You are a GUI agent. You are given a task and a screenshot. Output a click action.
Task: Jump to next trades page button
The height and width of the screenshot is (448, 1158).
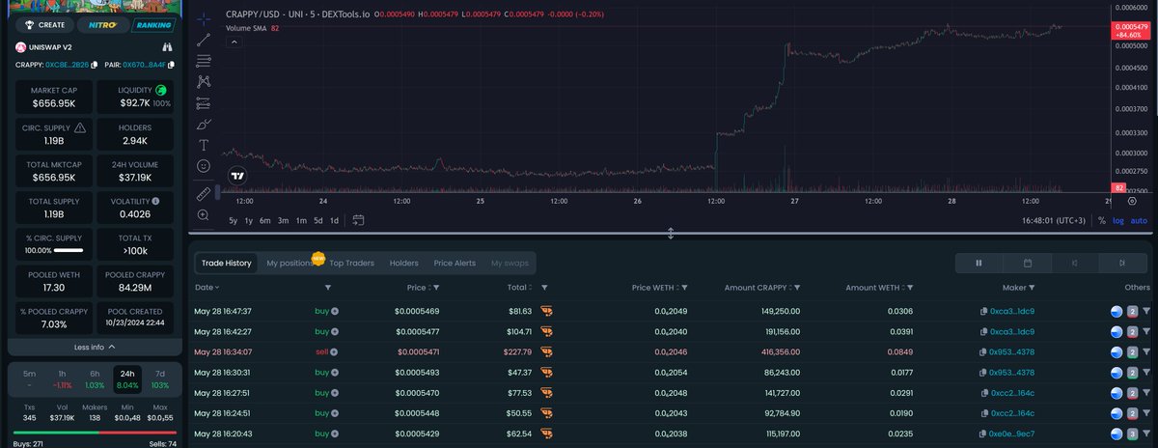click(x=1121, y=263)
